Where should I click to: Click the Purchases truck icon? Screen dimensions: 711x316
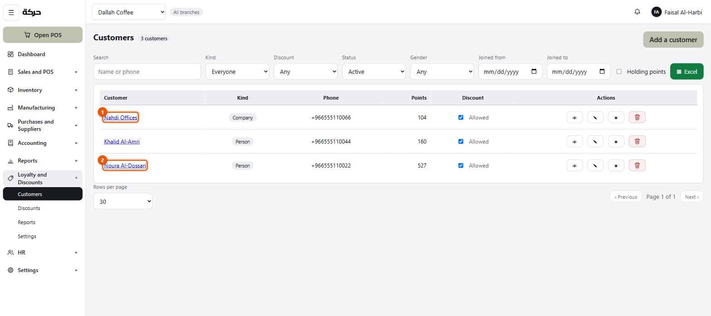point(10,125)
